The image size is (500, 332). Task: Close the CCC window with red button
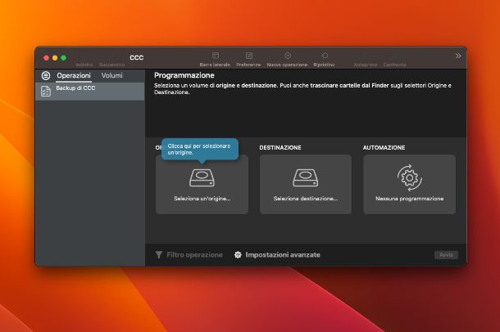tap(46, 58)
